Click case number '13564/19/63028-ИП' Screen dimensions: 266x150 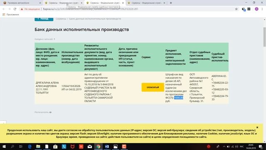[71, 87]
